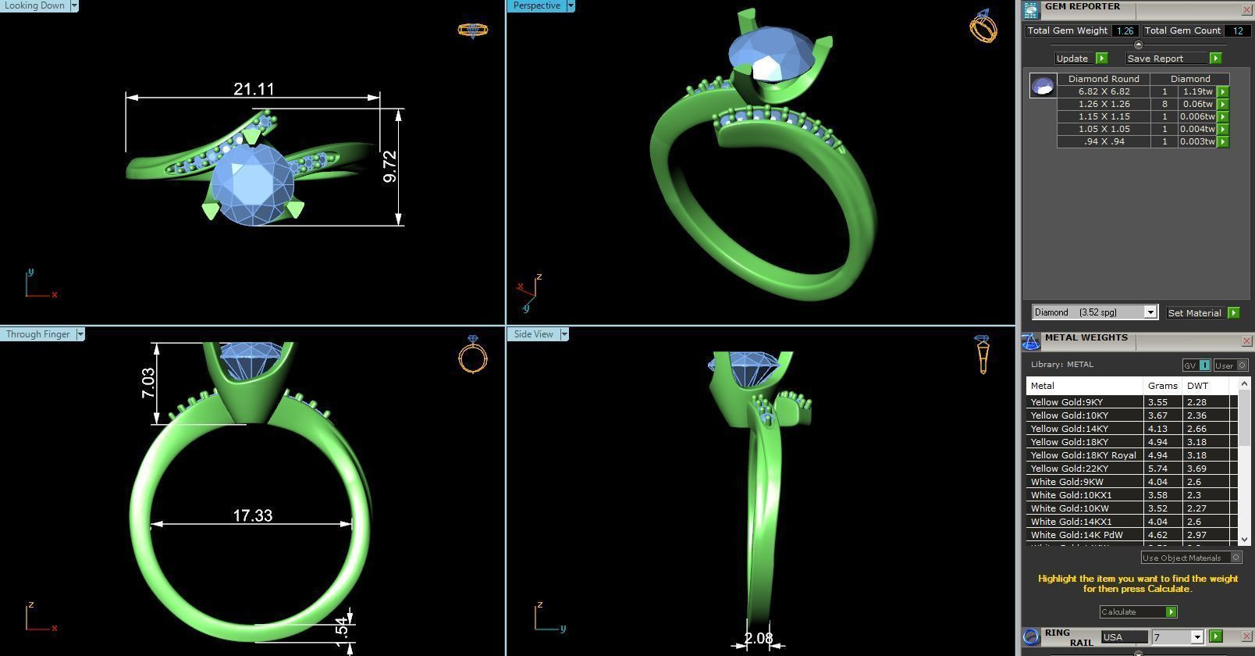1255x656 pixels.
Task: Open the Side View viewport dropdown
Action: point(564,334)
